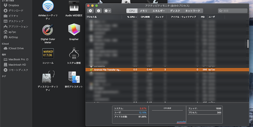Switch to the ネットワーク tab
The width and height of the screenshot is (253, 127).
pyautogui.click(x=192, y=11)
